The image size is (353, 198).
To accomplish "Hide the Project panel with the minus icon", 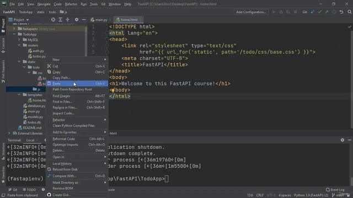I will point(84,20).
